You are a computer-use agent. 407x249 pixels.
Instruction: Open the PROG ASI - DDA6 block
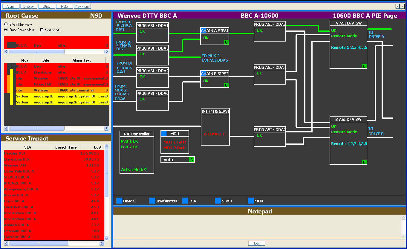point(153,100)
